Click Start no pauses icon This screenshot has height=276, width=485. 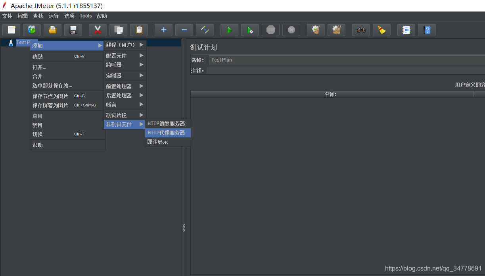pyautogui.click(x=250, y=30)
